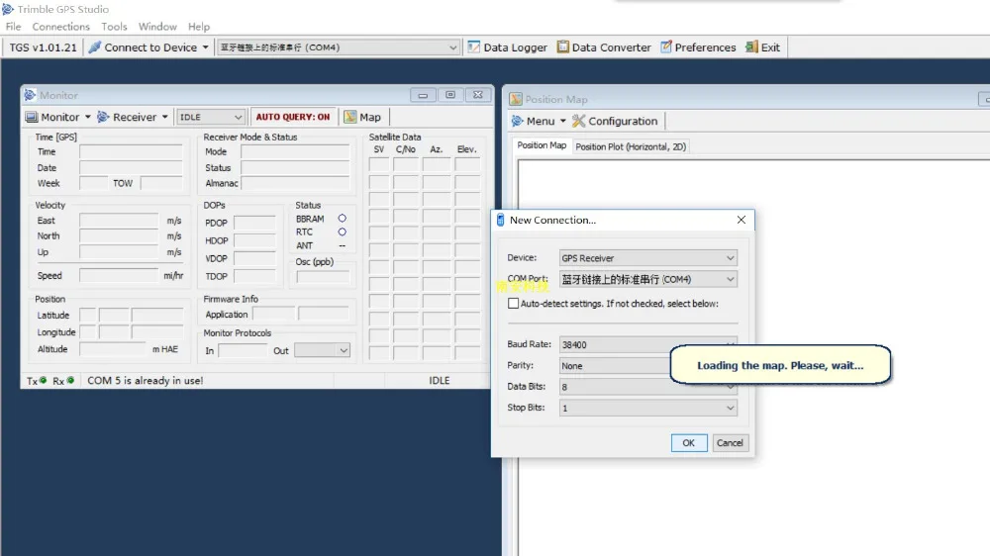Click the Rx status light

coord(70,380)
